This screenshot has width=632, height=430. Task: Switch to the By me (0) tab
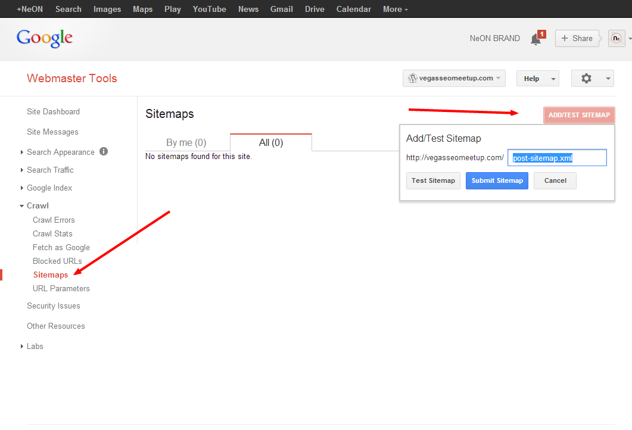coord(186,143)
